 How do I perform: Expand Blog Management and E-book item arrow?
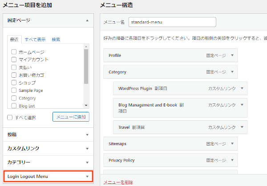tap(242, 105)
